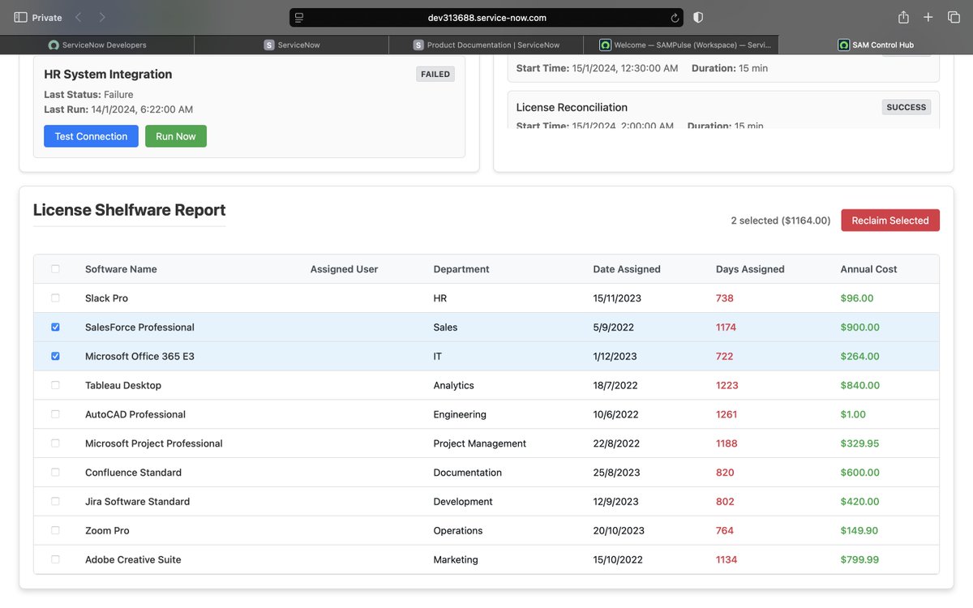The width and height of the screenshot is (973, 608).
Task: Check the Confluence Standard row checkbox
Action: coord(55,473)
